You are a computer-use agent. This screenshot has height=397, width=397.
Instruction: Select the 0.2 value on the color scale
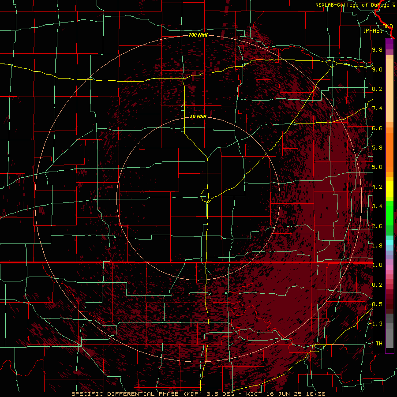377,285
